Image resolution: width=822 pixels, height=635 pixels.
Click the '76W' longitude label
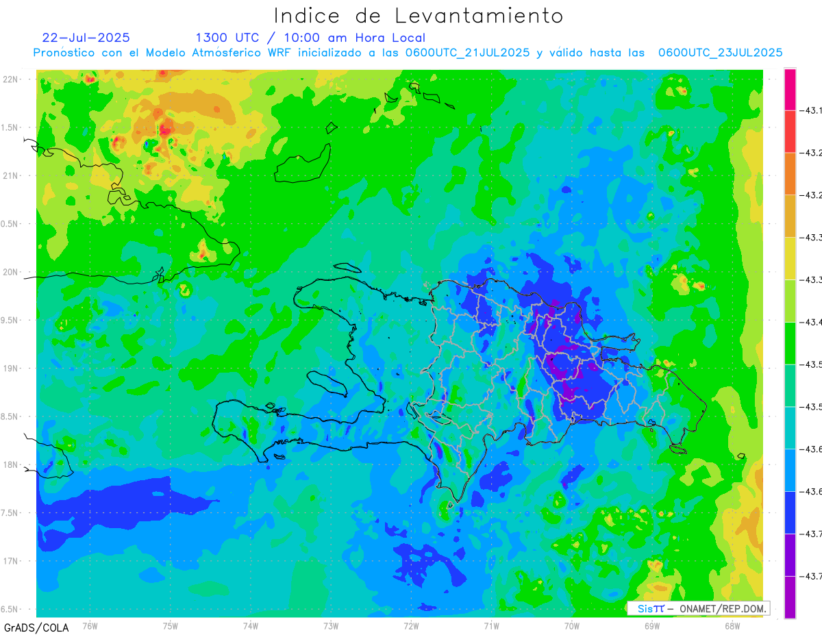pyautogui.click(x=90, y=625)
